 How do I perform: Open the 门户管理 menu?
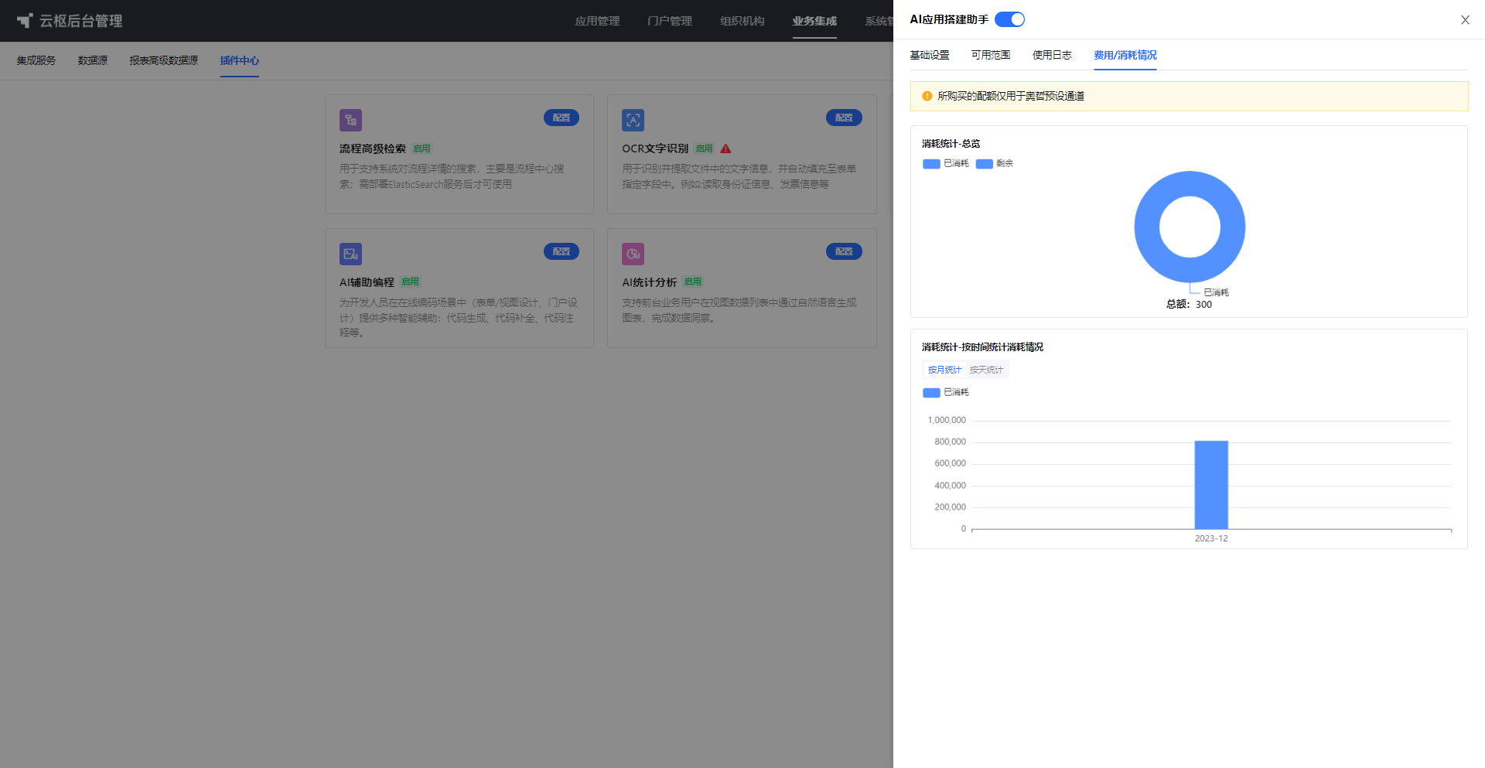point(670,21)
